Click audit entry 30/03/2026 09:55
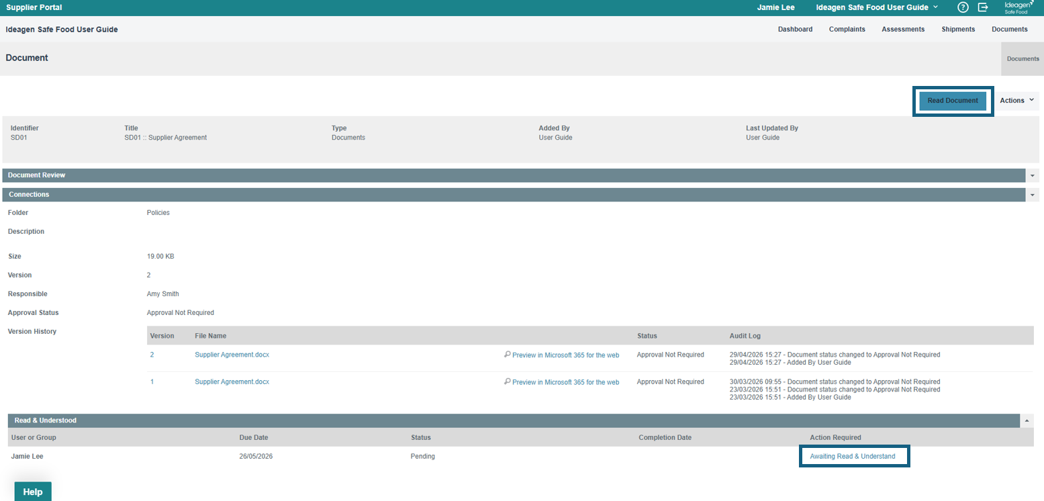This screenshot has height=501, width=1044. [x=835, y=381]
